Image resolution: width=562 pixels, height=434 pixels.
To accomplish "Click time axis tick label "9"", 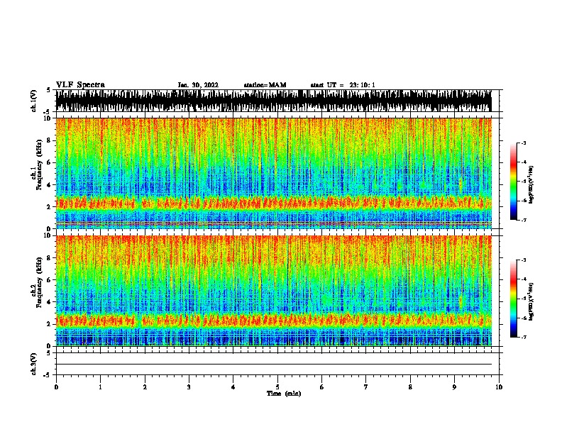I will (454, 387).
